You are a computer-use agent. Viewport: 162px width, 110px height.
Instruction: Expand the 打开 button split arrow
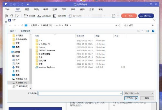tap(137, 98)
